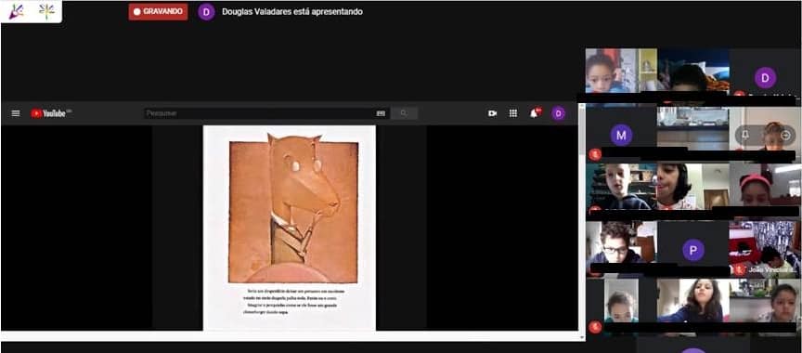802x353 pixels.
Task: Open the YouTube account avatar D
Action: 558,113
